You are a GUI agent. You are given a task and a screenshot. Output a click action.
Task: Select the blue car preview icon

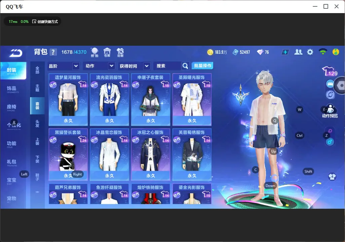click(330, 84)
